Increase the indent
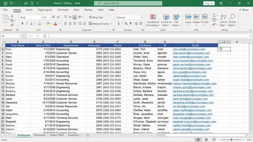 [x=84, y=24]
